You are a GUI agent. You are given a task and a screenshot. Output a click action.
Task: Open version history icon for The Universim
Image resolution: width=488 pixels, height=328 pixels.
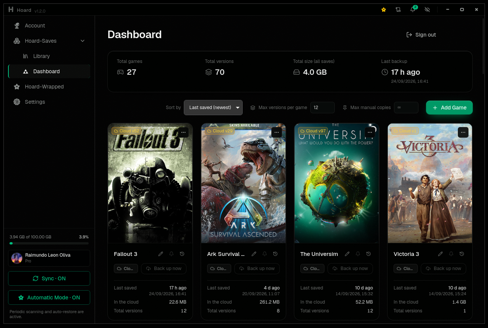click(x=368, y=254)
